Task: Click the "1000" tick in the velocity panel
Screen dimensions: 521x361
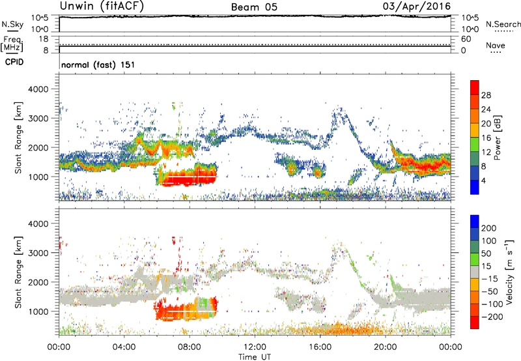Action: point(38,312)
